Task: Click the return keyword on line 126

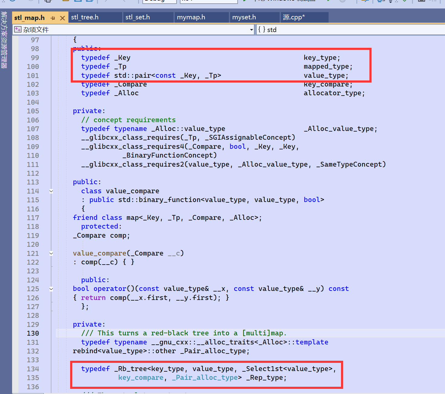Action: click(93, 298)
